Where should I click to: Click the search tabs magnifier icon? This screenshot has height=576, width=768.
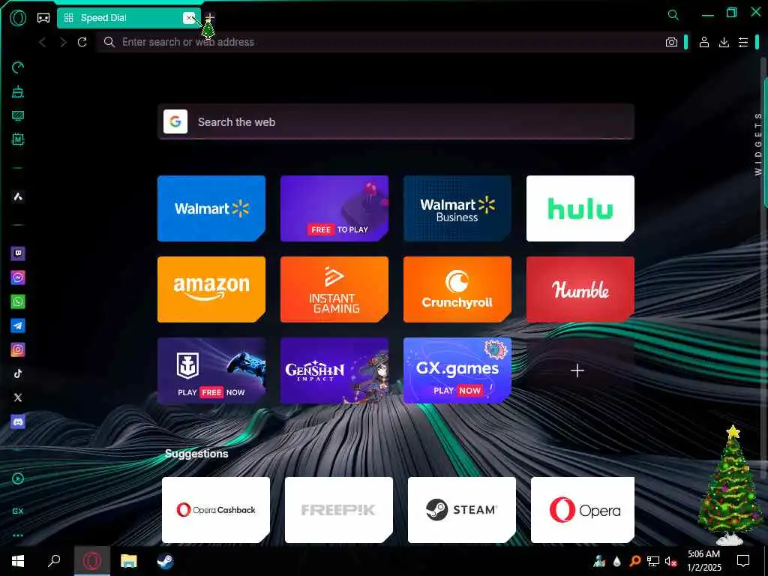[673, 15]
